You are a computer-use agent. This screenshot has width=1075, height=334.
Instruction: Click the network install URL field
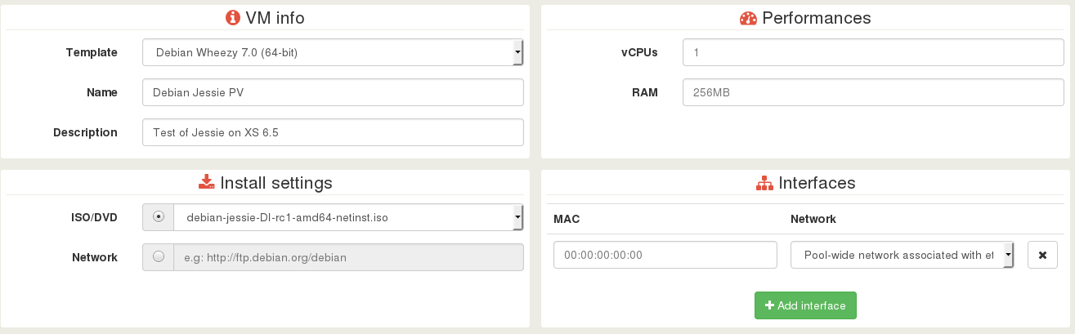pos(348,257)
